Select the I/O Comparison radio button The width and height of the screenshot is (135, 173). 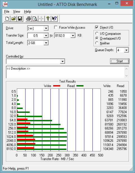pyautogui.click(x=97, y=33)
